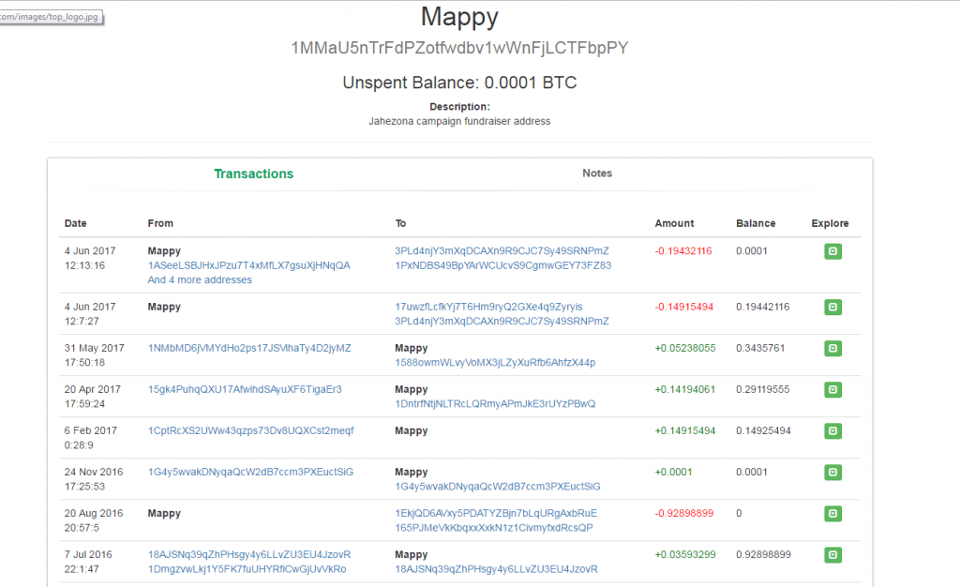Switch to the Transactions tab
Screen dimensions: 960x587
(x=253, y=173)
